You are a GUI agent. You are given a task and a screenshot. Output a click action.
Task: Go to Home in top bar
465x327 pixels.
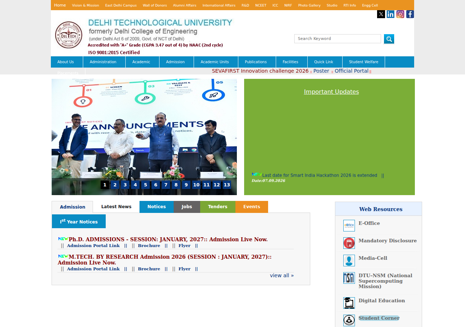[x=60, y=5]
